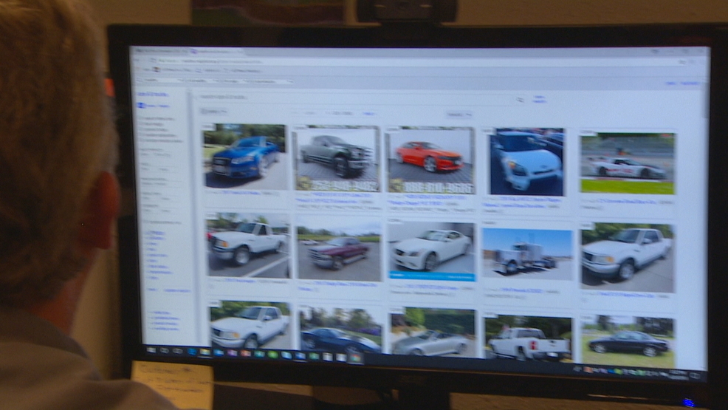Open the silver convertible listing photo
Screen dimensions: 728x410
pyautogui.click(x=433, y=332)
